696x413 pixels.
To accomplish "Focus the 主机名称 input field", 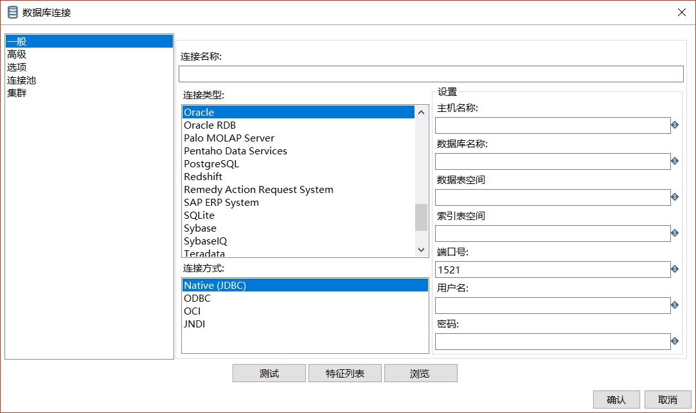I will (x=553, y=125).
